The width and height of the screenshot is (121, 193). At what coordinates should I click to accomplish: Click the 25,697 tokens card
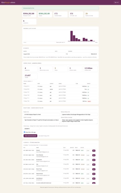point(31,76)
